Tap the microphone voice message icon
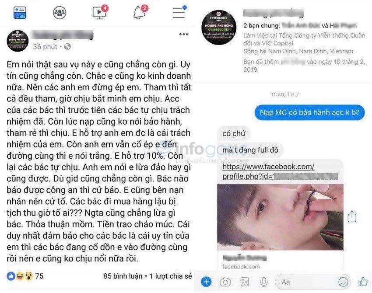 tap(263, 282)
